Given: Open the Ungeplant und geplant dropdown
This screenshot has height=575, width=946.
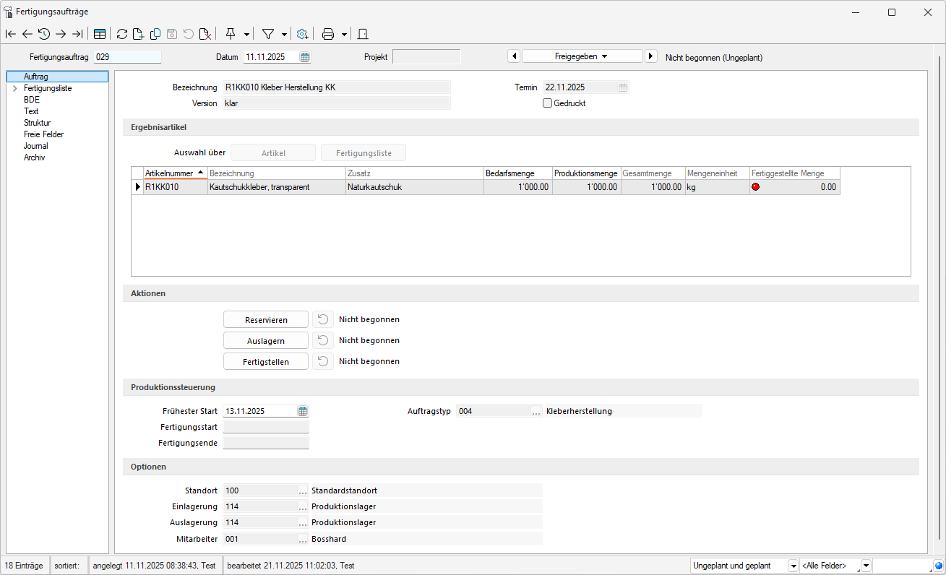Looking at the screenshot, I should point(793,566).
